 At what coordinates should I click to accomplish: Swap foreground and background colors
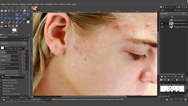tap(18, 29)
